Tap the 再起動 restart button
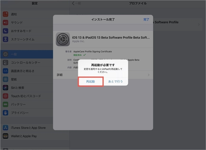 coord(90,82)
